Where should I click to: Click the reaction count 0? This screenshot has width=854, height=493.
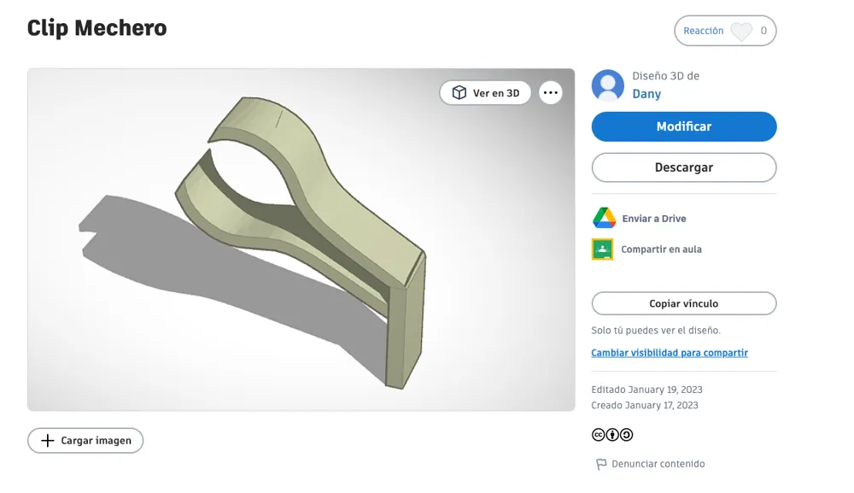[x=763, y=31]
